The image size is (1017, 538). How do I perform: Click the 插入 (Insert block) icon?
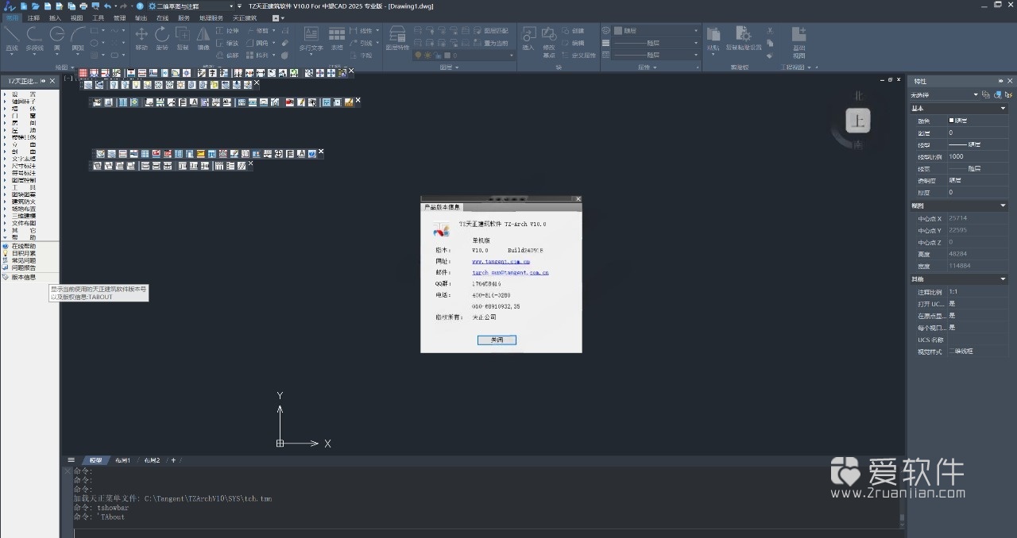click(528, 38)
